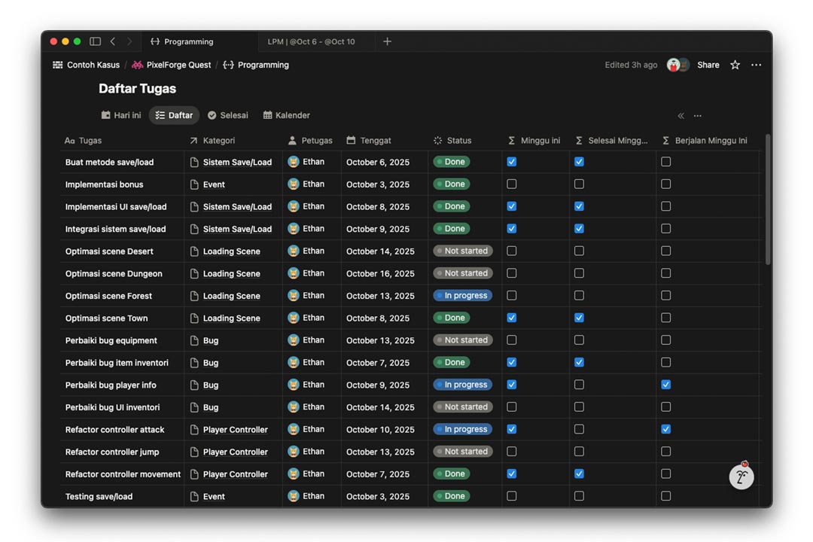This screenshot has height=542, width=813.
Task: Toggle the sidebar panel icon
Action: click(95, 41)
